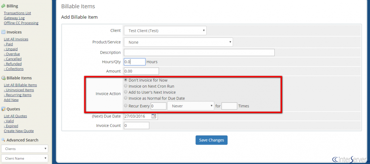Image resolution: width=370 pixels, height=164 pixels.
Task: Open Gateway Log link
Action: tap(14, 18)
